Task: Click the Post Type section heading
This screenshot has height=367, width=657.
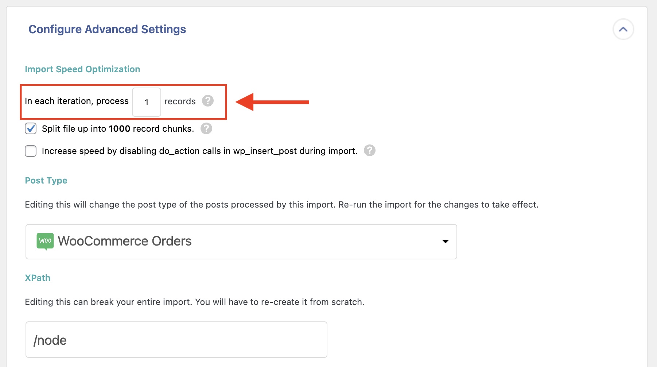Action: (46, 181)
